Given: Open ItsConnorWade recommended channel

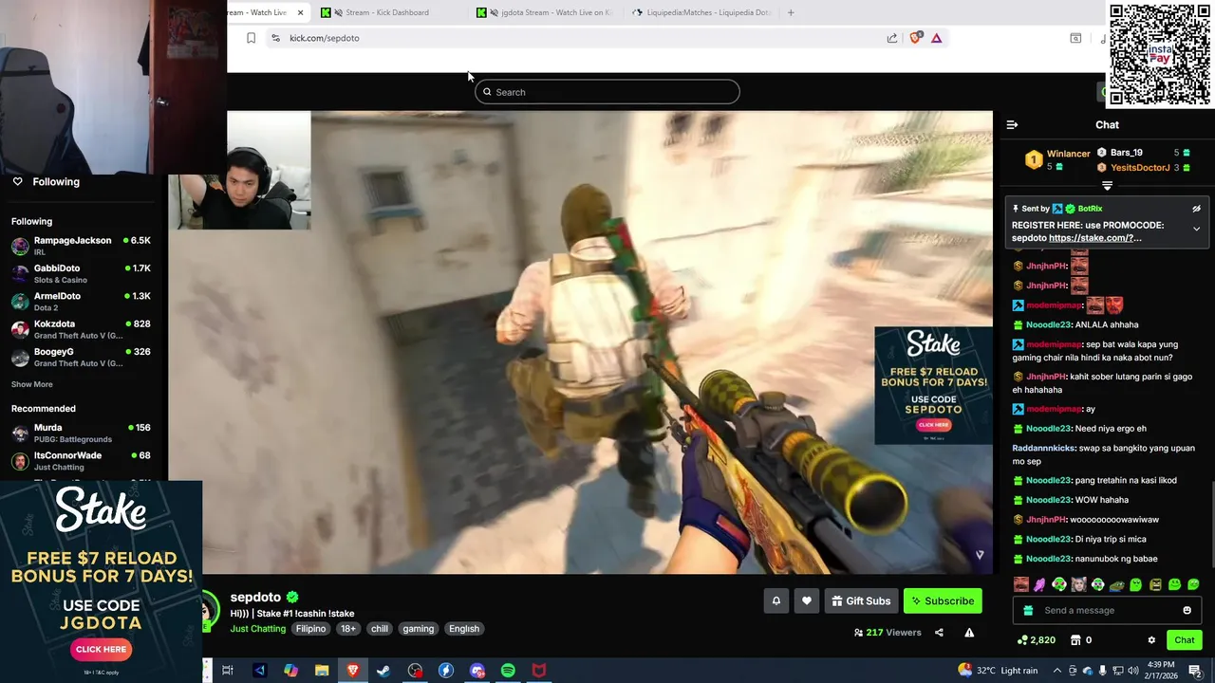Looking at the screenshot, I should [x=81, y=461].
